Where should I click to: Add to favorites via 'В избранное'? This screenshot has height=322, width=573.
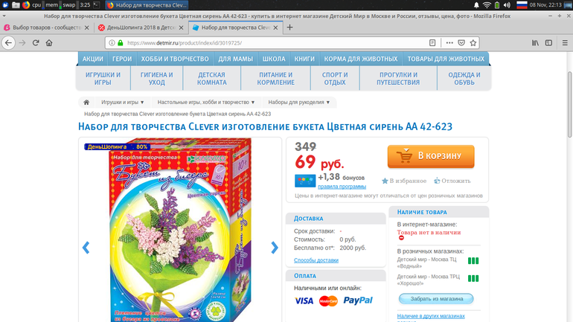404,181
